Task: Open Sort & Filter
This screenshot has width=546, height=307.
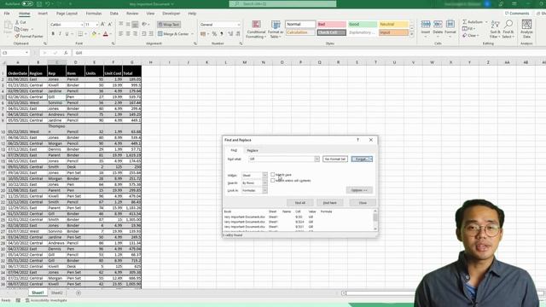Action: (495, 29)
